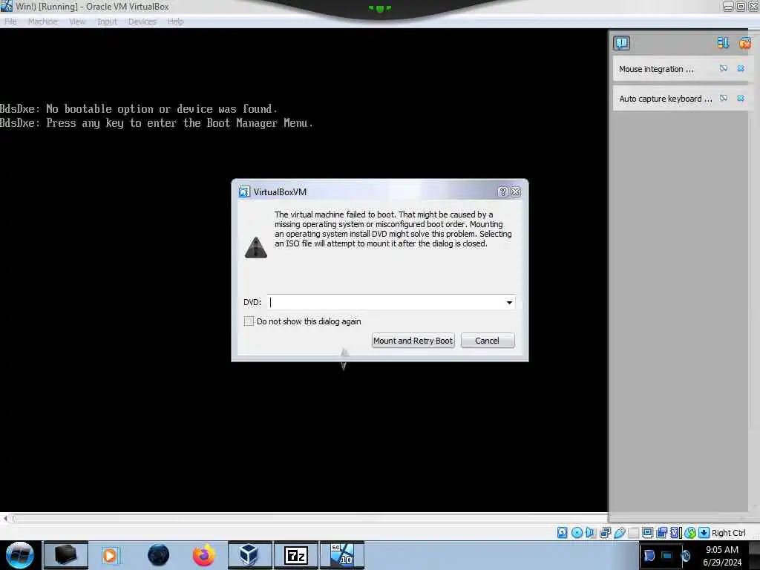760x570 pixels.
Task: Click the help question-mark button in dialog title
Action: coord(502,191)
